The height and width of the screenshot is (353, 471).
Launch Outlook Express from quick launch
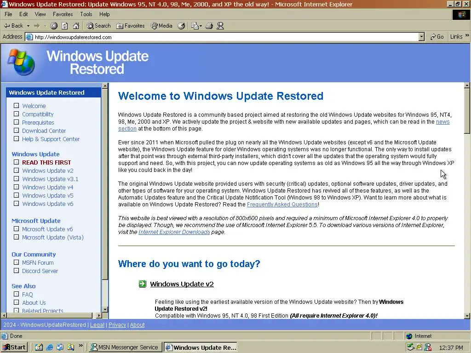coord(60,347)
